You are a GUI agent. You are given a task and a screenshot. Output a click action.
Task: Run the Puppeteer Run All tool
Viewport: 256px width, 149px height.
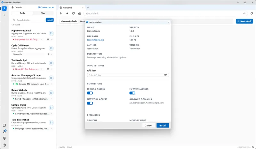click(51, 33)
